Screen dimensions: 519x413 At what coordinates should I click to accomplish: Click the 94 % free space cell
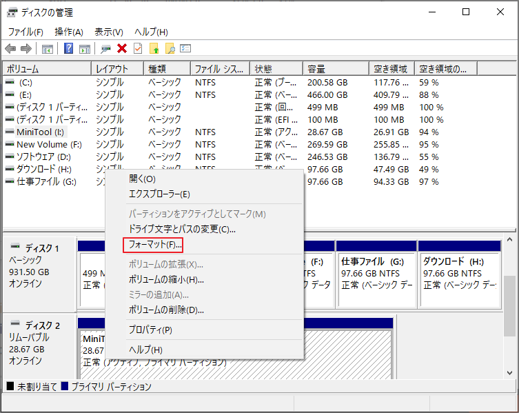429,132
